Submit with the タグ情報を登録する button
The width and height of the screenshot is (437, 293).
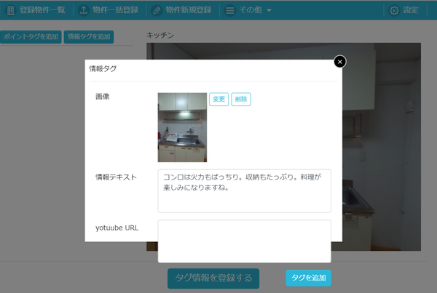coord(213,278)
